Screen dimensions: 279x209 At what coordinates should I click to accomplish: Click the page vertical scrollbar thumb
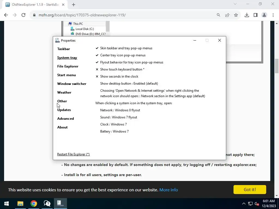pos(277,66)
